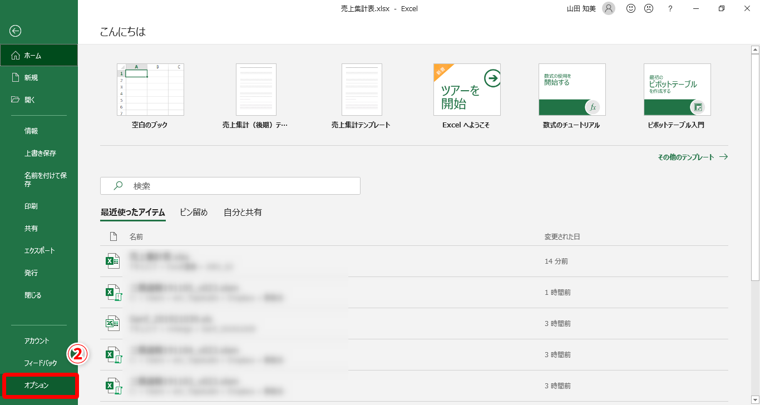Click the vertical scrollbar thumb
The image size is (760, 405).
(756, 167)
